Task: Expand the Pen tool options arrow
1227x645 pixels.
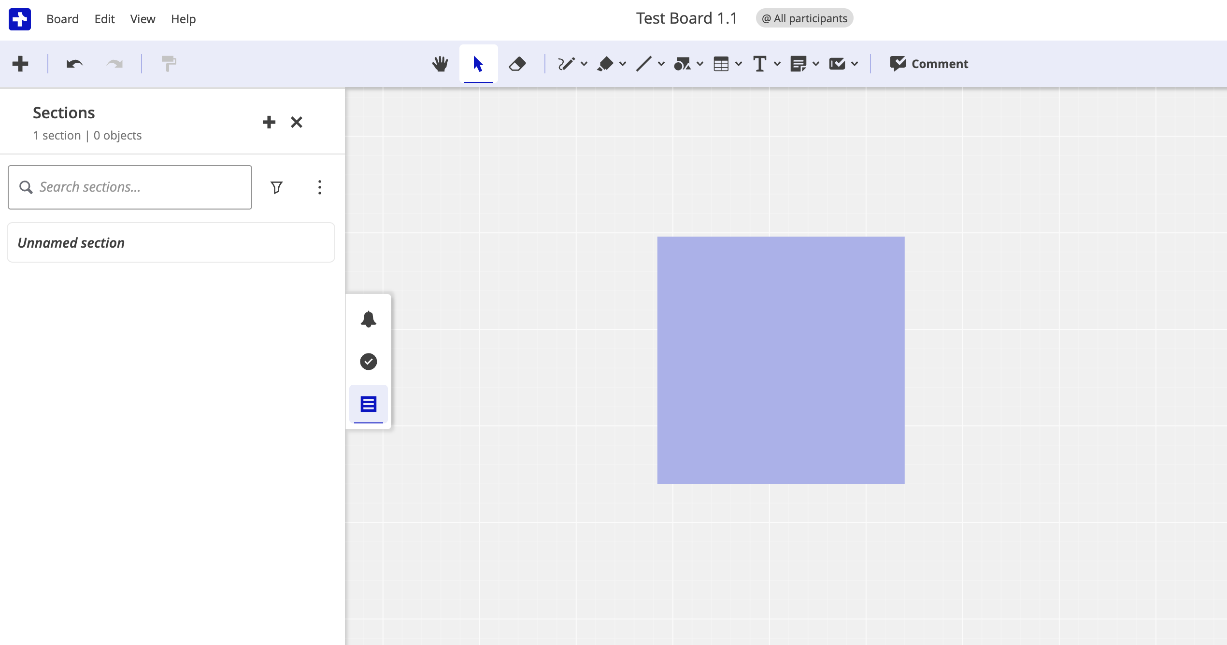Action: pyautogui.click(x=584, y=64)
